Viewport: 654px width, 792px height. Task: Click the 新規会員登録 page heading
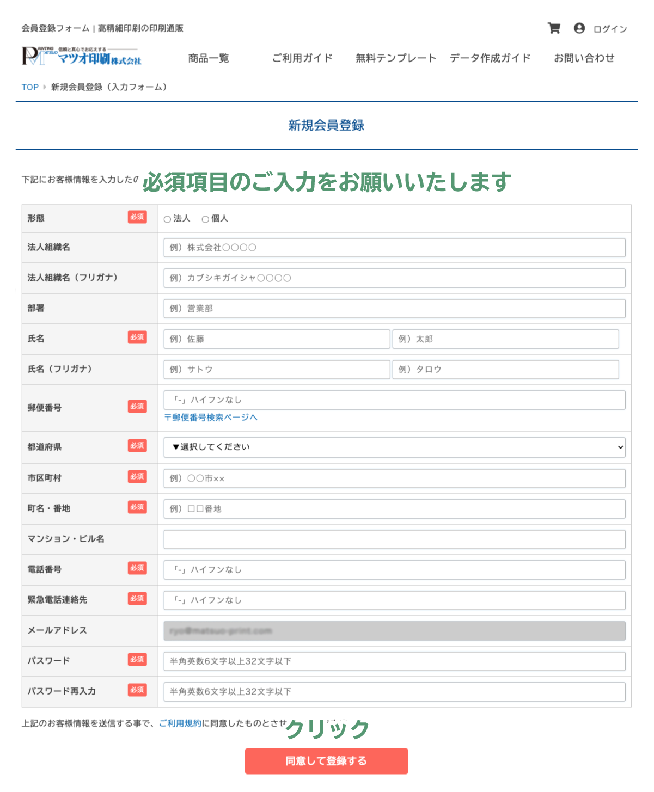(326, 126)
